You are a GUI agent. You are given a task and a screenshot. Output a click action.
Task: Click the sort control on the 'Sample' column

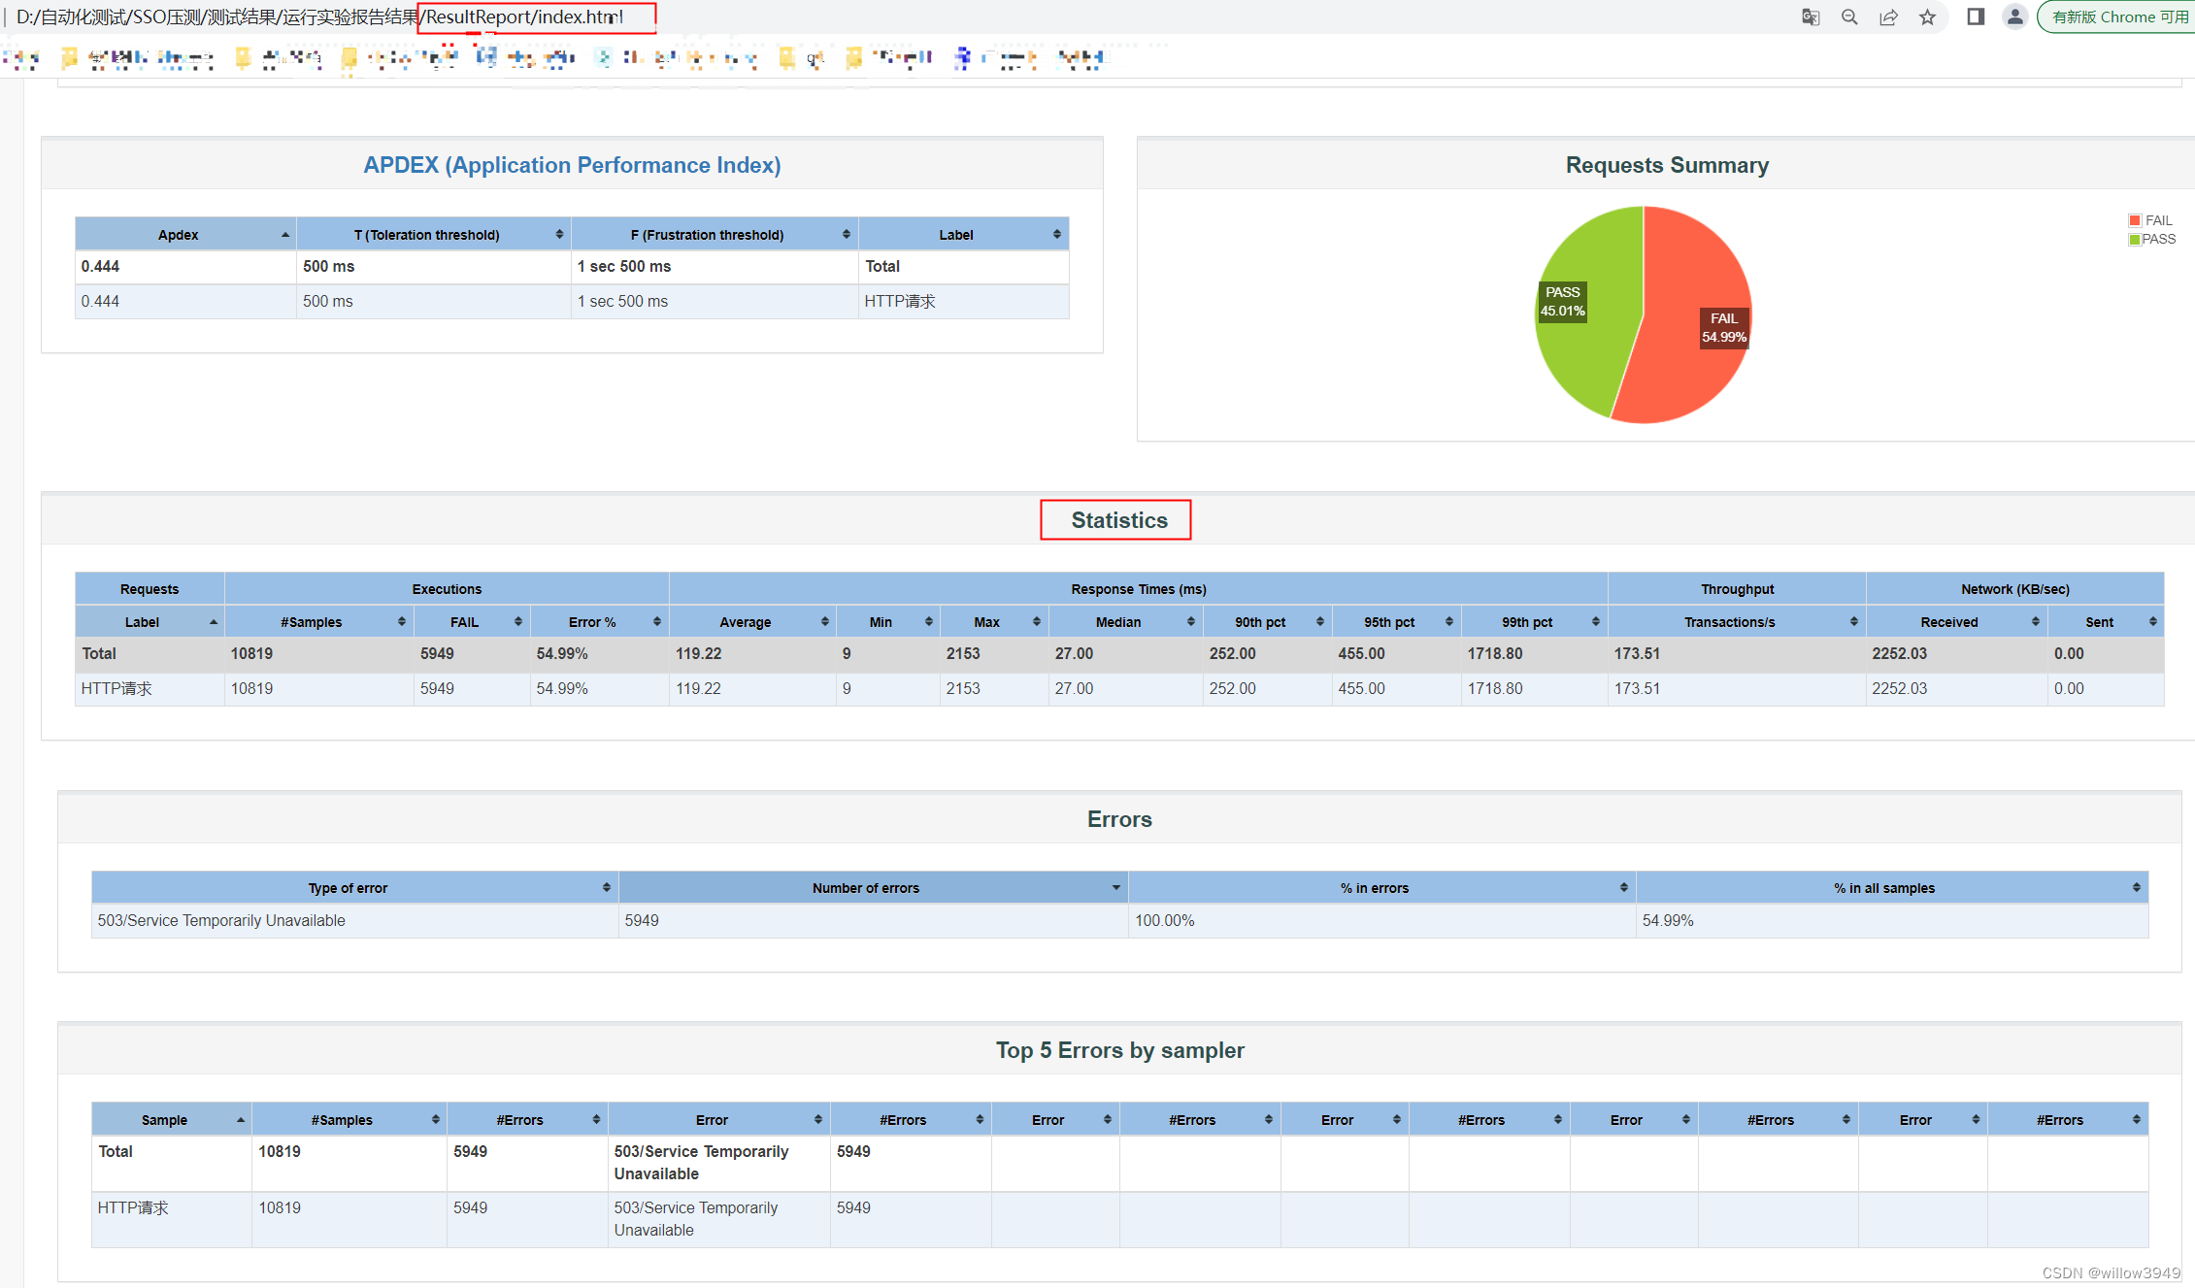pos(241,1119)
